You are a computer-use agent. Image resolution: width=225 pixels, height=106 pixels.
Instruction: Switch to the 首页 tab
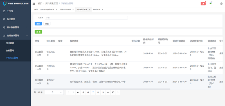pos(36,9)
